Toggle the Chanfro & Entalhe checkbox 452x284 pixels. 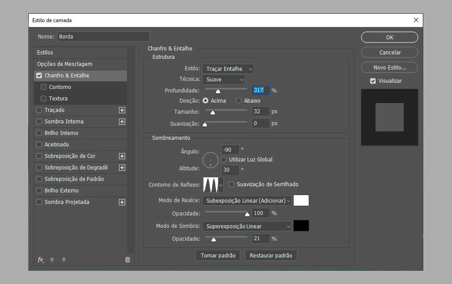tap(39, 76)
